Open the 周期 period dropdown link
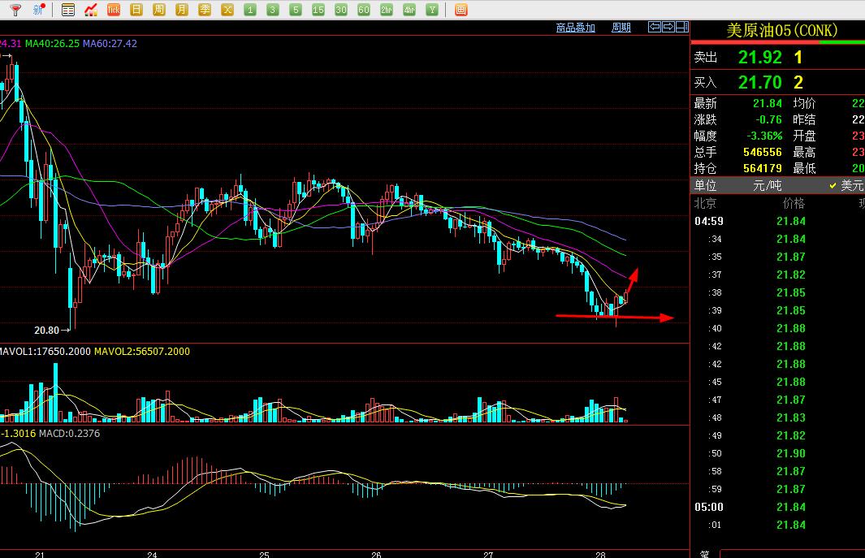 click(621, 28)
